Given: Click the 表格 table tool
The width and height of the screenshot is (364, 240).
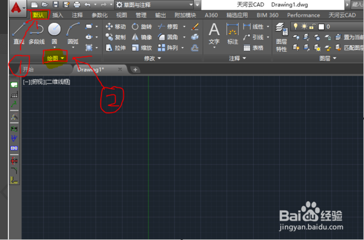Looking at the screenshot, I should click(254, 48).
